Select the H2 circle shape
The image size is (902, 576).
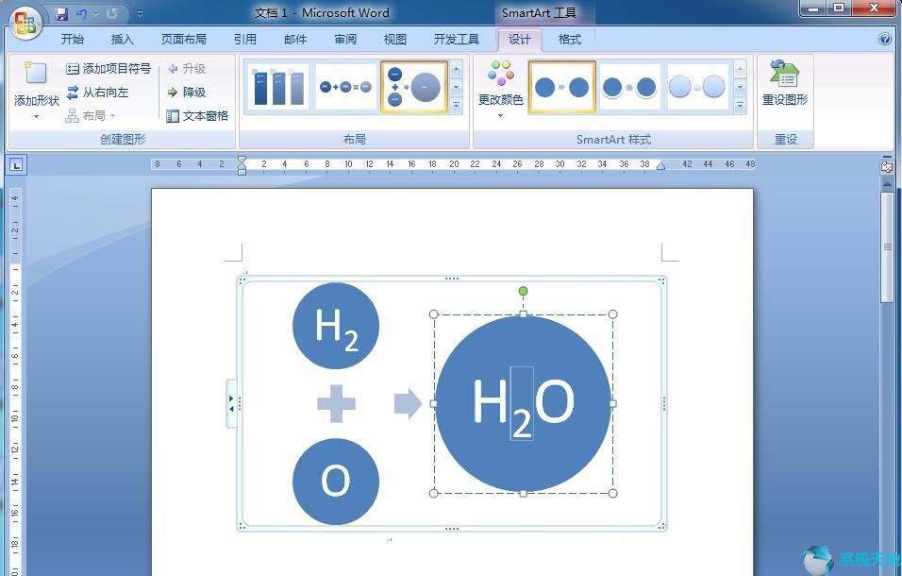pos(336,326)
